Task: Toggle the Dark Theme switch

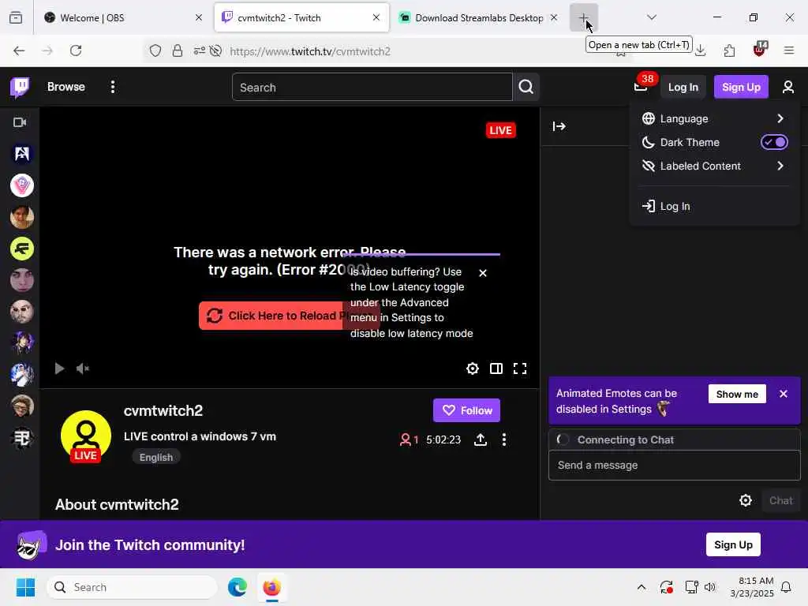Action: tap(774, 142)
